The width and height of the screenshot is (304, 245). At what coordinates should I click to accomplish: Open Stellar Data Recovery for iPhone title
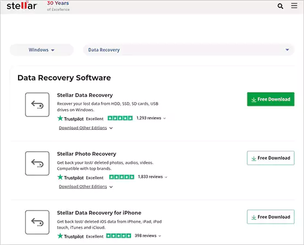99,213
